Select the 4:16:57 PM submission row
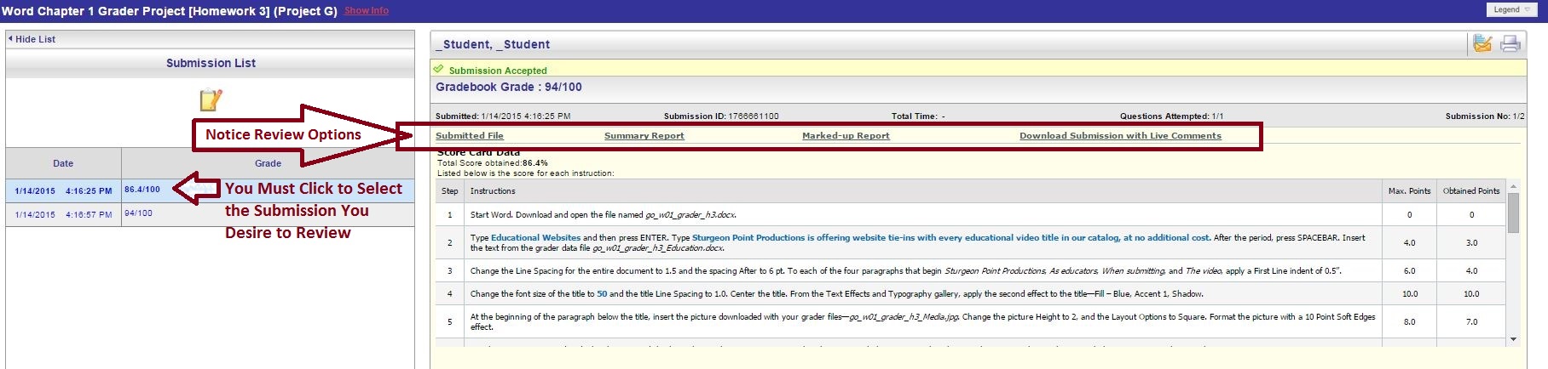This screenshot has width=1548, height=369. 63,215
